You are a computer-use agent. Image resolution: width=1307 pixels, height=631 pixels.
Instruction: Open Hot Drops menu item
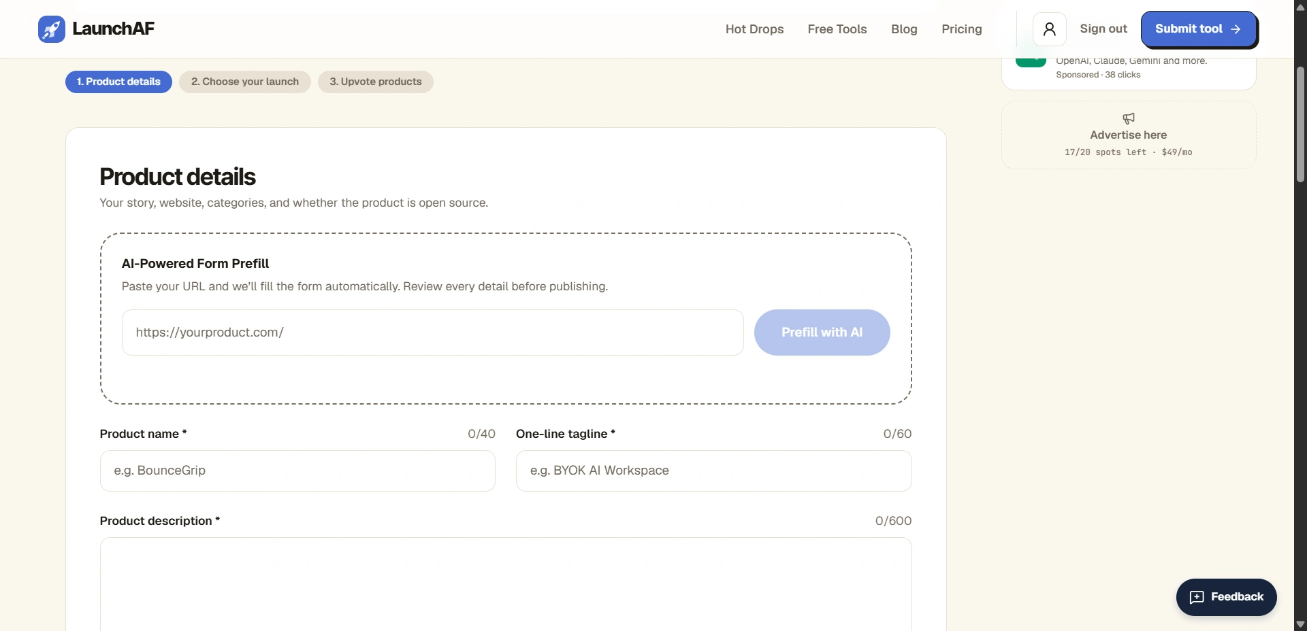pos(754,29)
